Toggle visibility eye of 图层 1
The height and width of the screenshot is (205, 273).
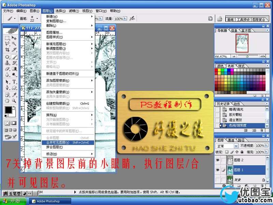[x=217, y=170]
